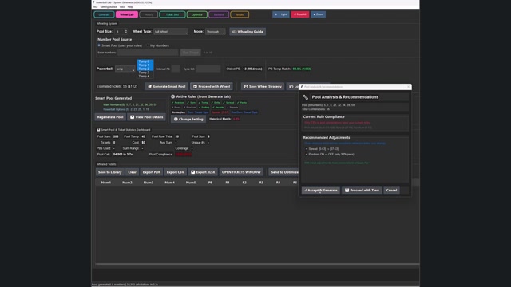Viewport: 511px width, 287px height.
Task: Click the Num1 column header
Action: 106,183
